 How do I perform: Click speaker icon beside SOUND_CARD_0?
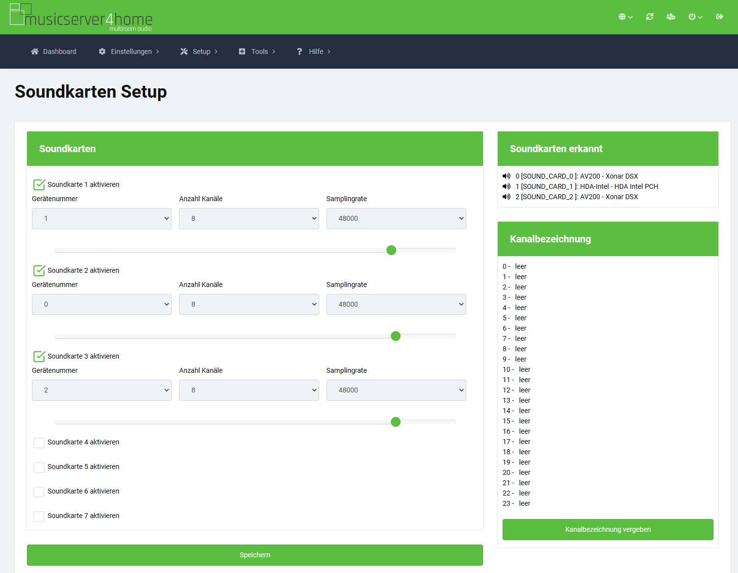(x=507, y=176)
